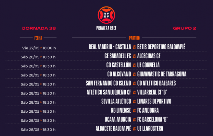Click the Primera RFEF title text
Image resolution: width=213 pixels, height=136 pixels.
[x=106, y=28]
